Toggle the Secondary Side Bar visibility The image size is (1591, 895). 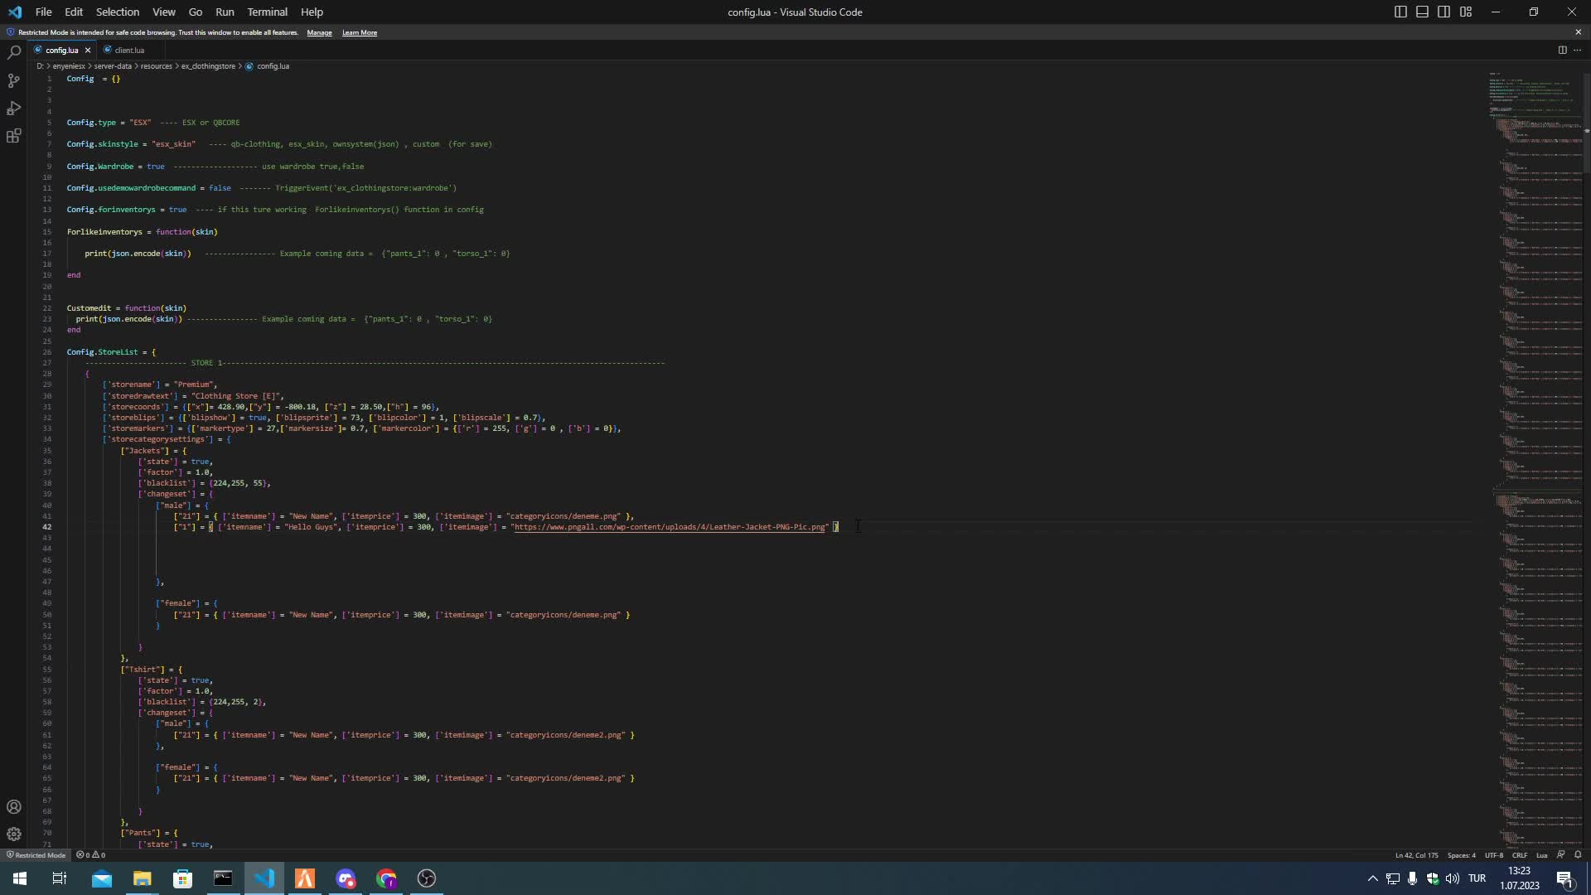click(x=1444, y=12)
